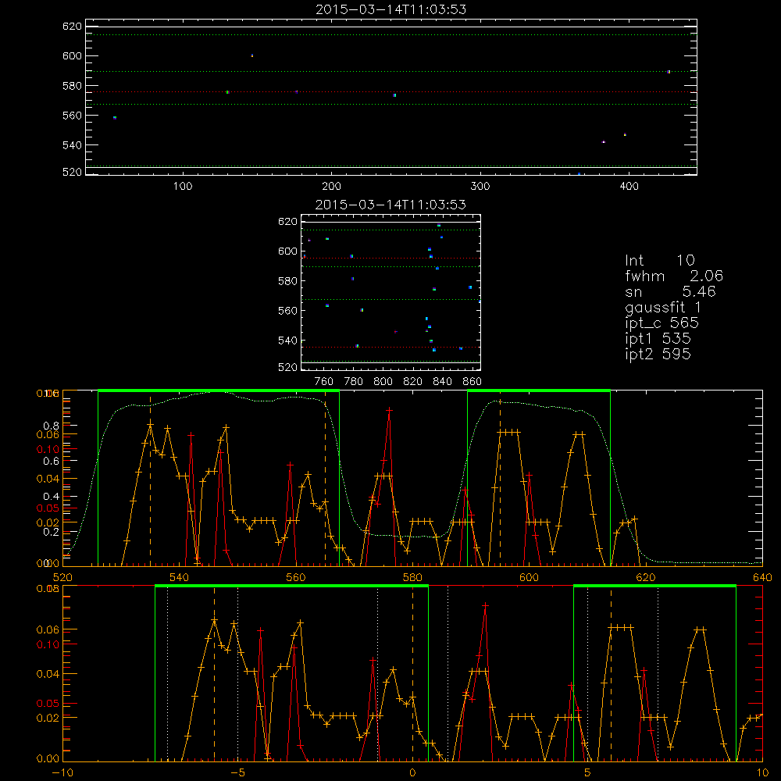Select the white '0.6' y-axis label
This screenshot has height=781, width=781.
pos(52,462)
